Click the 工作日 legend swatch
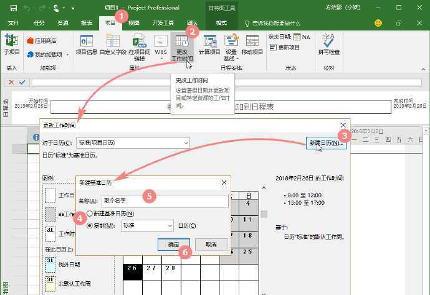 click(50, 195)
